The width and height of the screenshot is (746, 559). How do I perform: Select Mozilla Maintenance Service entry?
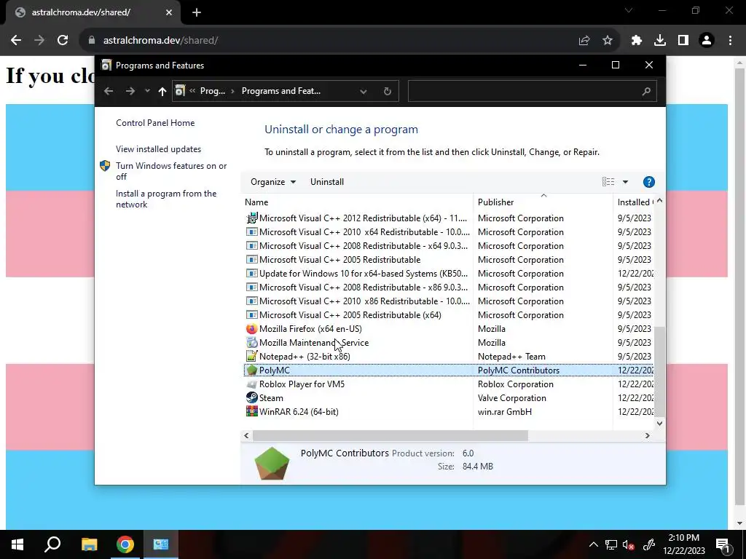point(449,343)
